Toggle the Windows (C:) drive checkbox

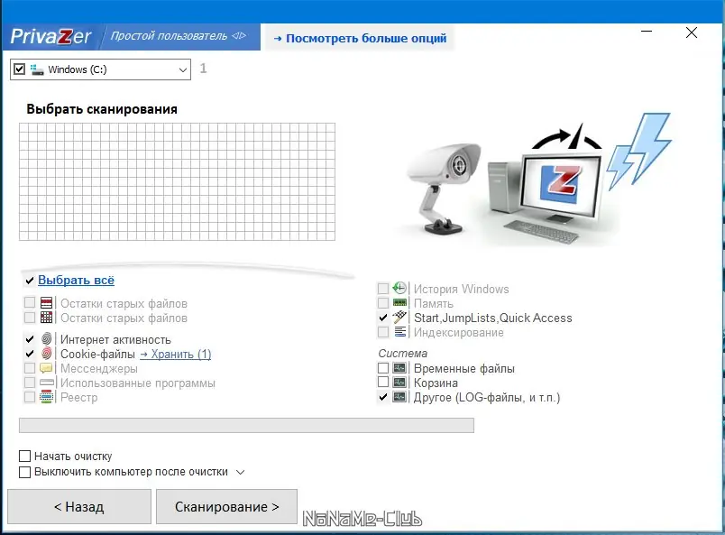coord(20,69)
